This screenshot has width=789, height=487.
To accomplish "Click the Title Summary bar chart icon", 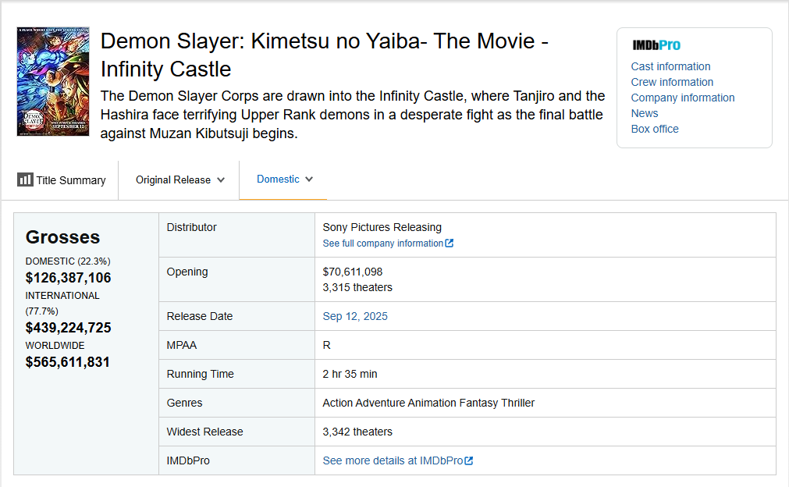I will (x=25, y=180).
